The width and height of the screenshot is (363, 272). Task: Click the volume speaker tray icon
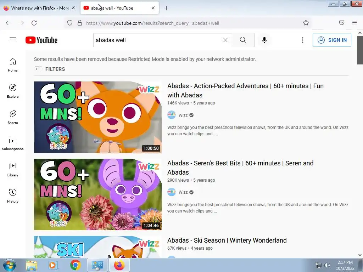coord(327,265)
